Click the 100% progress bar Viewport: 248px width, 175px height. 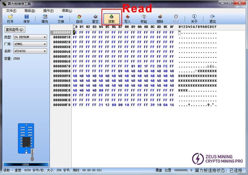tap(26, 164)
